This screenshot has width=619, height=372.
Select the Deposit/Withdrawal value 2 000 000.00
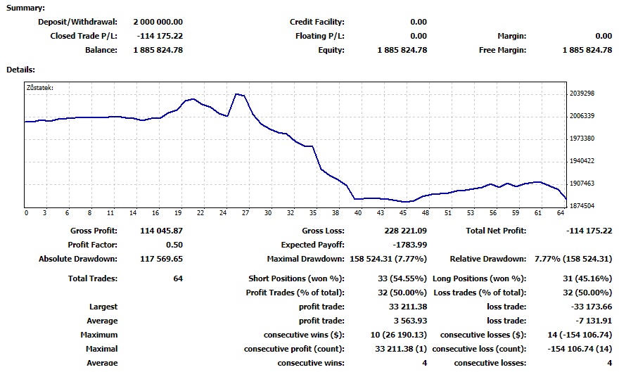click(x=158, y=22)
